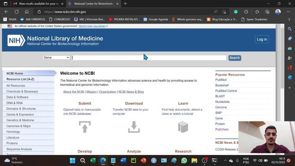The width and height of the screenshot is (295, 166).
Task: Open Nucleotide in Popular Resources
Action: 222,101
